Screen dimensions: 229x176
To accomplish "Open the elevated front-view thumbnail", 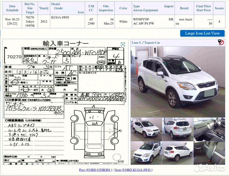I will point(146,153).
